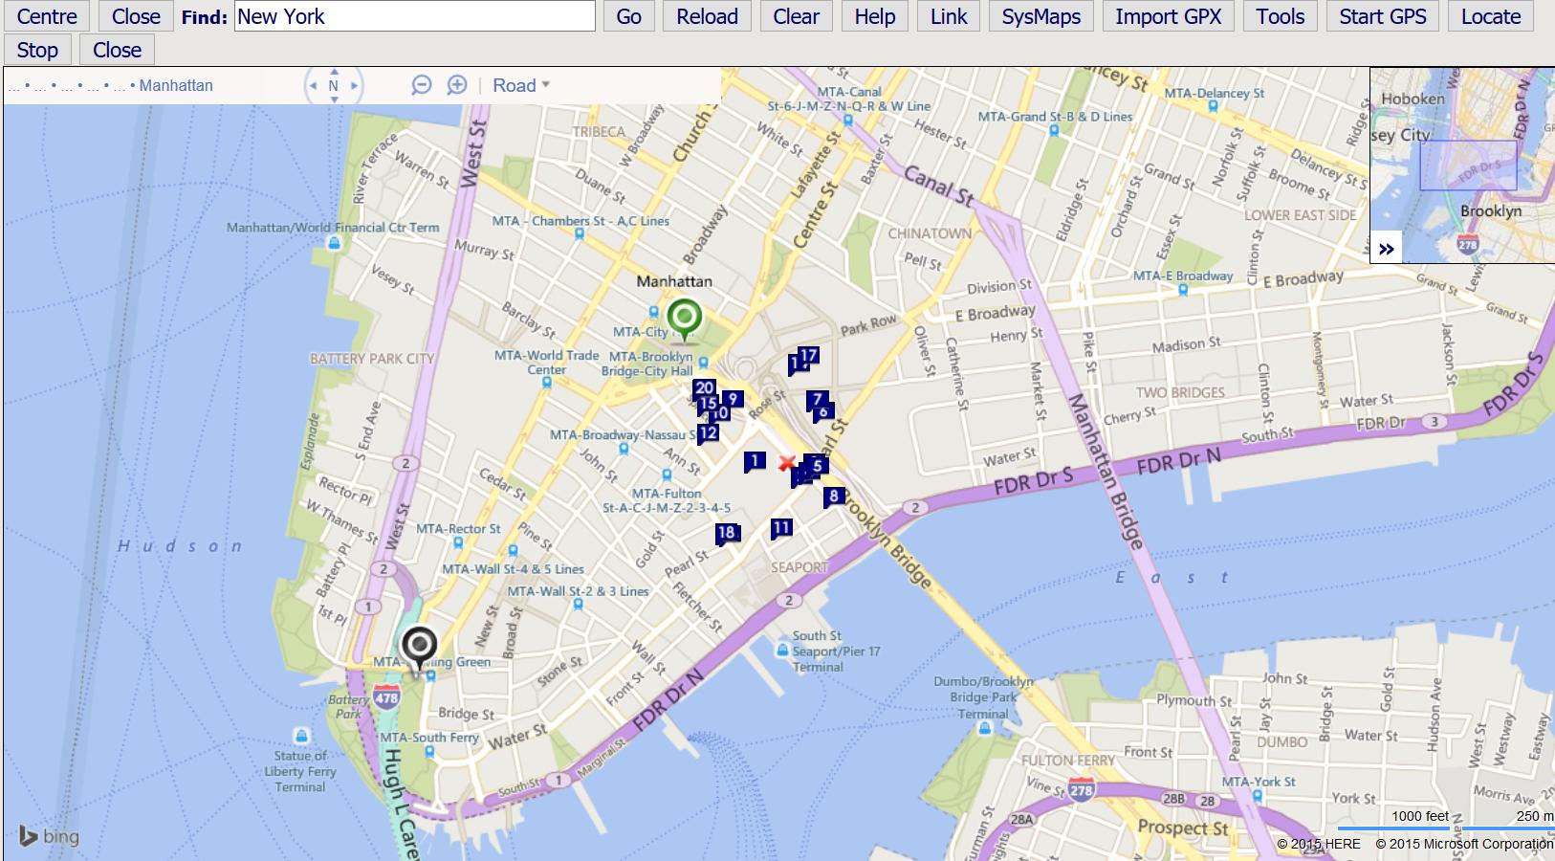Click the Clear button
Image resolution: width=1555 pixels, height=861 pixels.
pos(796,16)
